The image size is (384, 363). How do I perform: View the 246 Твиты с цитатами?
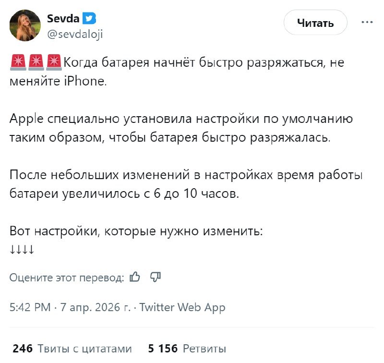(x=72, y=348)
